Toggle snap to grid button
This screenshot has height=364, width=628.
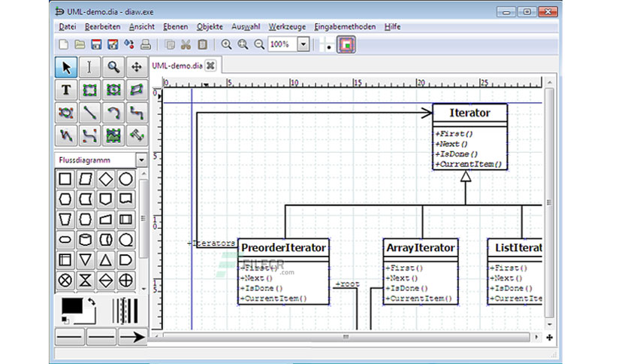coord(328,45)
